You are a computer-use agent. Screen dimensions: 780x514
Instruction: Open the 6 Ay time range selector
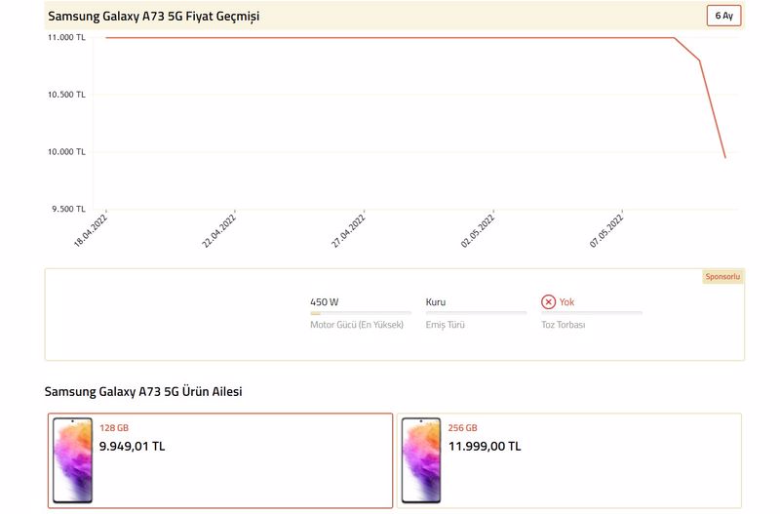[723, 16]
